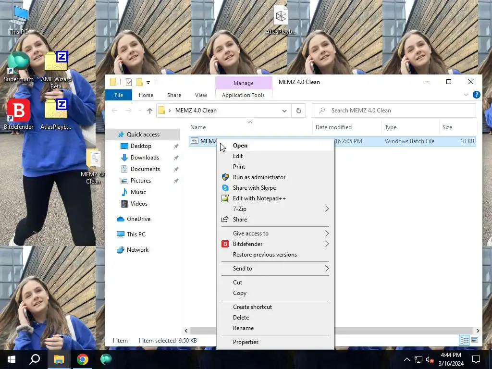Screen dimensions: 492x369
Task: Click the horizontal scrollbar right arrow
Action: tap(478, 331)
